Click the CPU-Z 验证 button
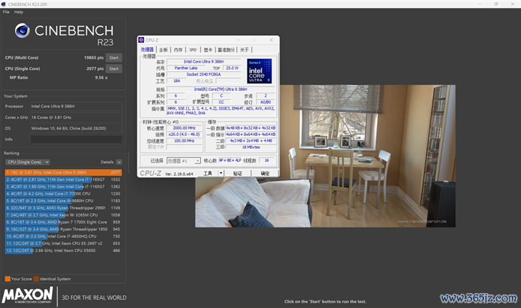This screenshot has height=308, width=521. pos(238,173)
